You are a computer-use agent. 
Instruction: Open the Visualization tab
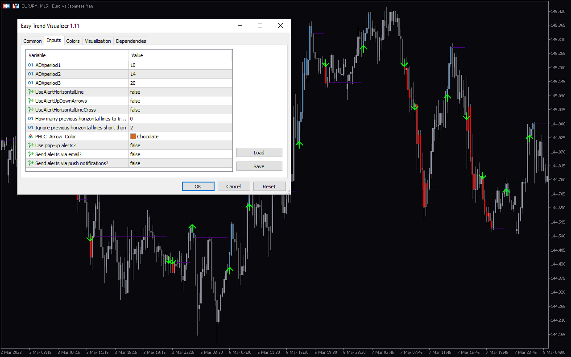coord(98,41)
